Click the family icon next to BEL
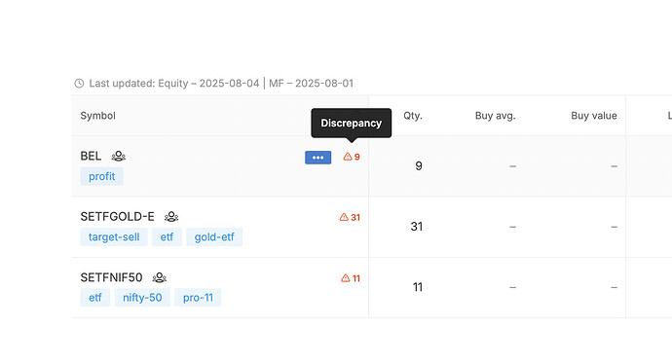 [118, 157]
